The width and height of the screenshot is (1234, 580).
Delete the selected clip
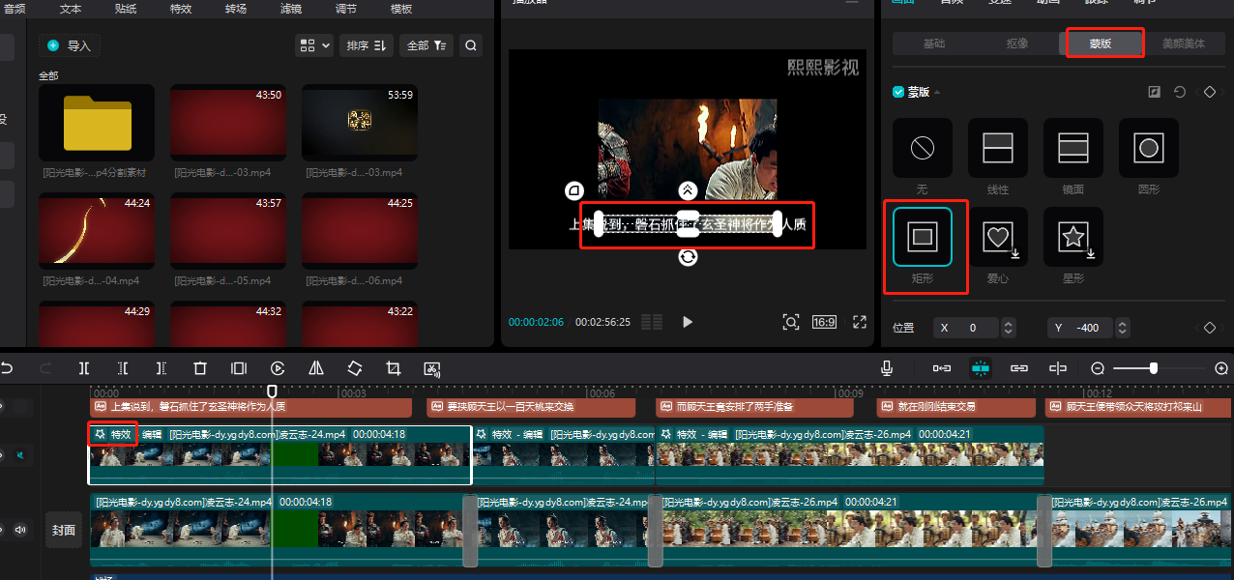(x=200, y=368)
